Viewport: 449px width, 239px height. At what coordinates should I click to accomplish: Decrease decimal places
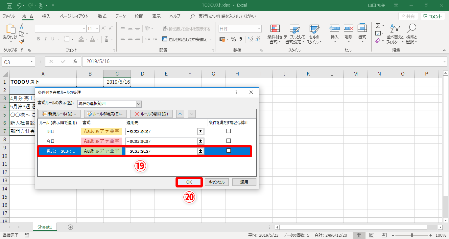258,39
